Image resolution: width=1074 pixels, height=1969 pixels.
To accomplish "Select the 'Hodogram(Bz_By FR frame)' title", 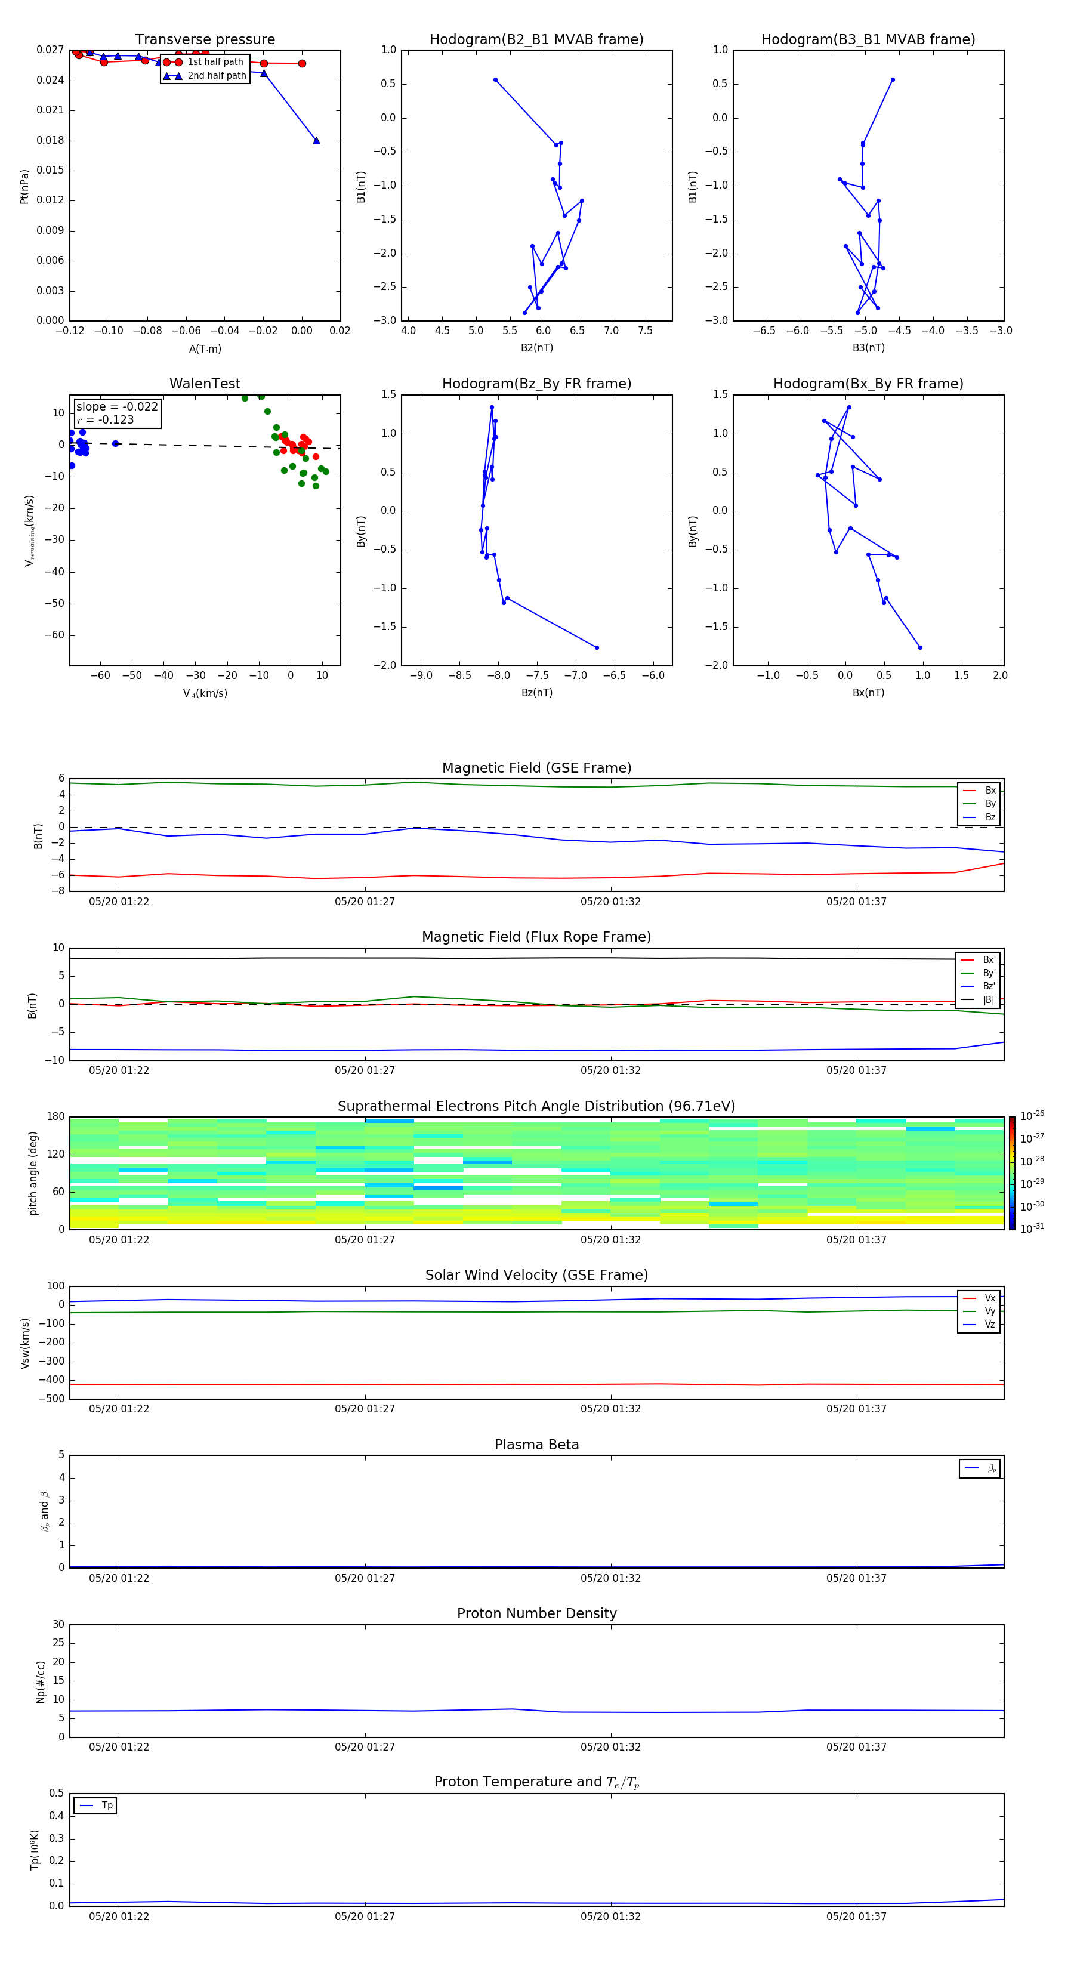I will coord(536,384).
